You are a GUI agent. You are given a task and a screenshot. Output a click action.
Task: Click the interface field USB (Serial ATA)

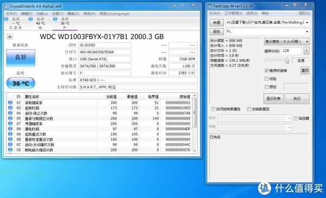104,59
